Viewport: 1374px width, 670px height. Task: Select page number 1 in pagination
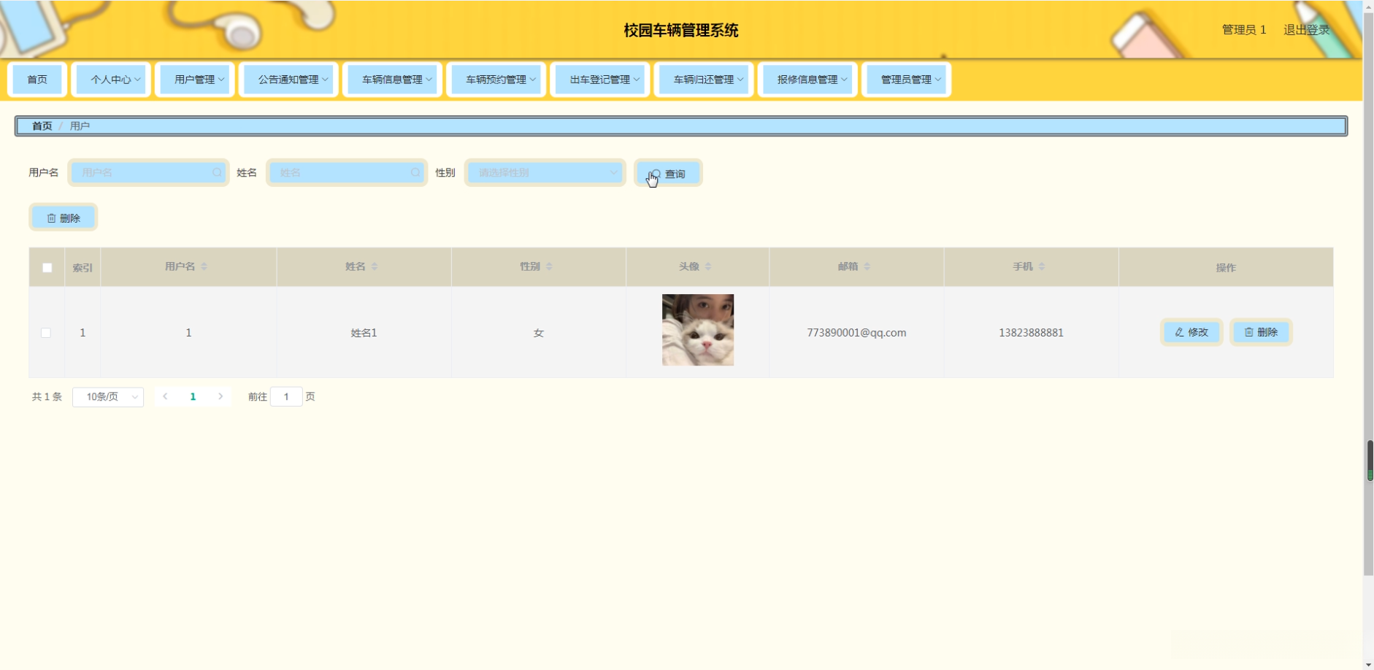tap(193, 396)
